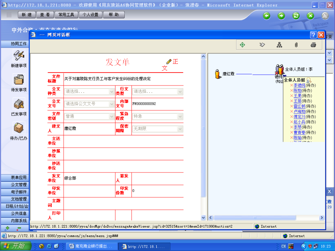Screen dimensions: 335x251
Task: Click the search icon beside 全体人员组 heading
Action: 309,80
